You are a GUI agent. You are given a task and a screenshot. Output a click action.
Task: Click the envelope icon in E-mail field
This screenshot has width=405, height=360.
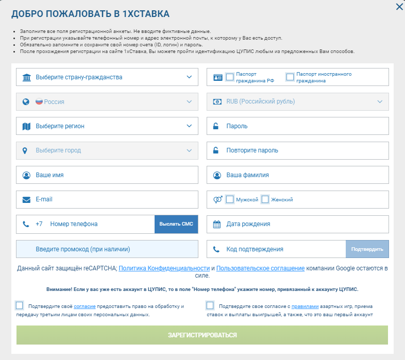point(26,200)
